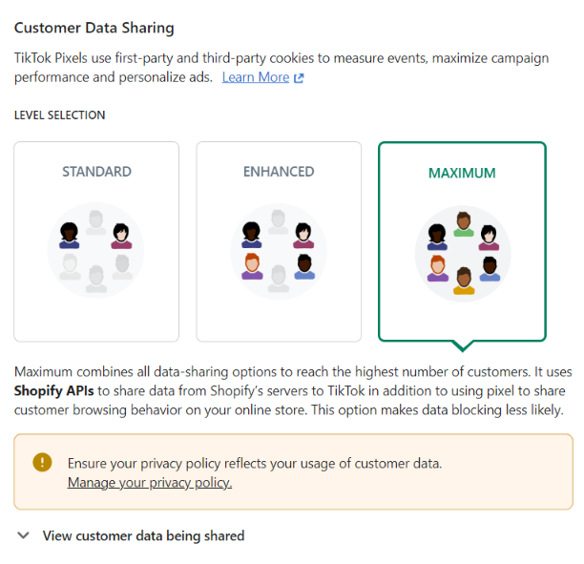Image resolution: width=584 pixels, height=564 pixels.
Task: Click the LEVEL SELECTION label
Action: click(59, 115)
